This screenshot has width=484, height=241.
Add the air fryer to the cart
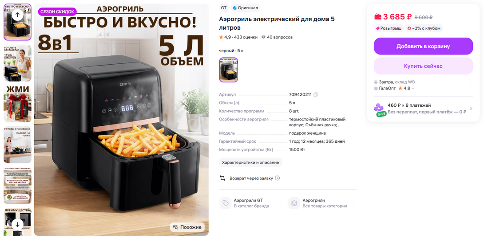pos(423,46)
